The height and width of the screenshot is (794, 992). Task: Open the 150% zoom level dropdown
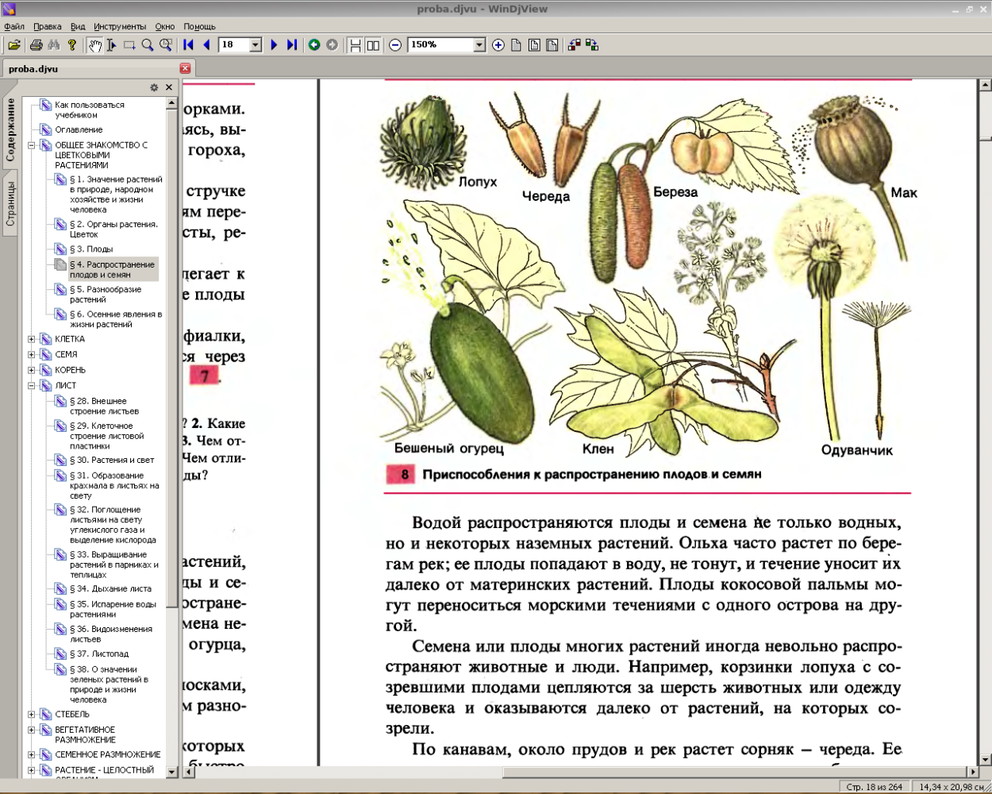point(479,45)
